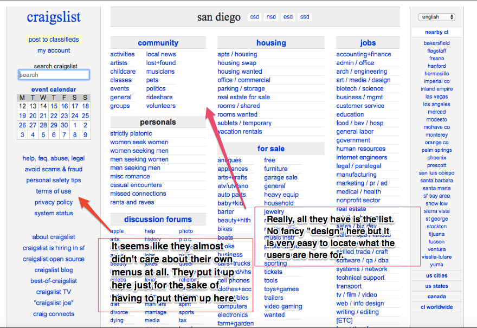477x328 pixels.
Task: Open the heavy equip link
Action: [281, 195]
